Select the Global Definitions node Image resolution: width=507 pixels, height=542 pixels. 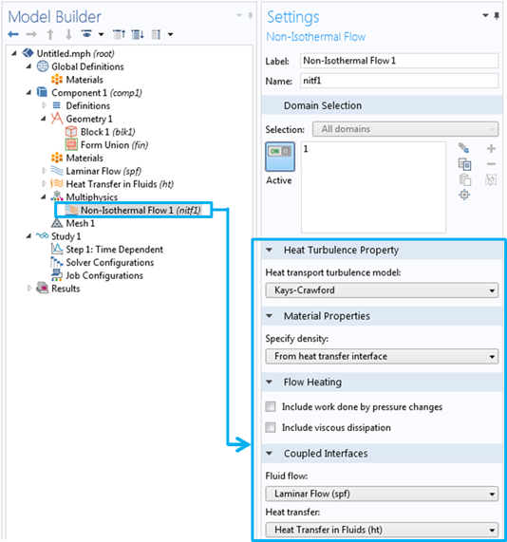point(87,66)
